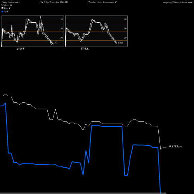Open the FULL stochastic chart thumbnail
Viewport: 194px width, 194px height.
[96, 31]
